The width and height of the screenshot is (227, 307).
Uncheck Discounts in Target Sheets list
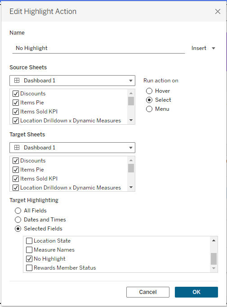(16, 161)
